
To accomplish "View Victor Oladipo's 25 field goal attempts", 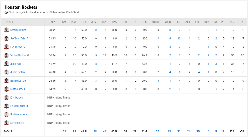I will click(74, 55).
